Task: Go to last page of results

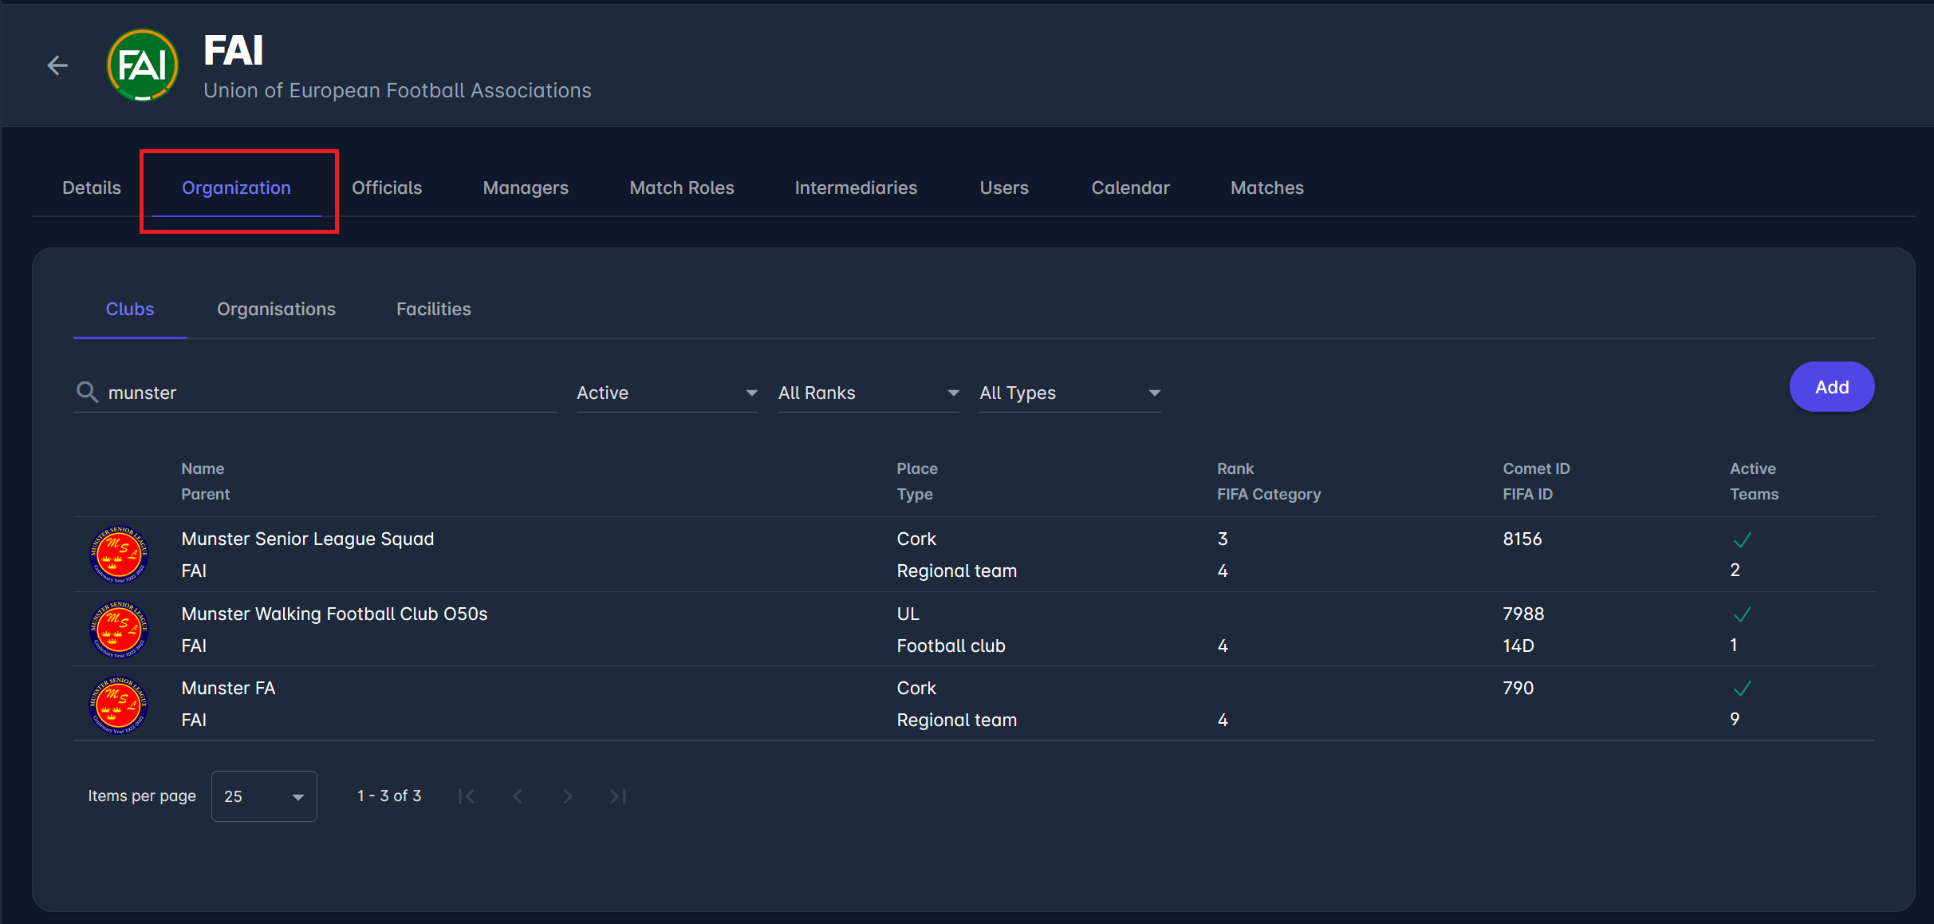Action: point(618,796)
